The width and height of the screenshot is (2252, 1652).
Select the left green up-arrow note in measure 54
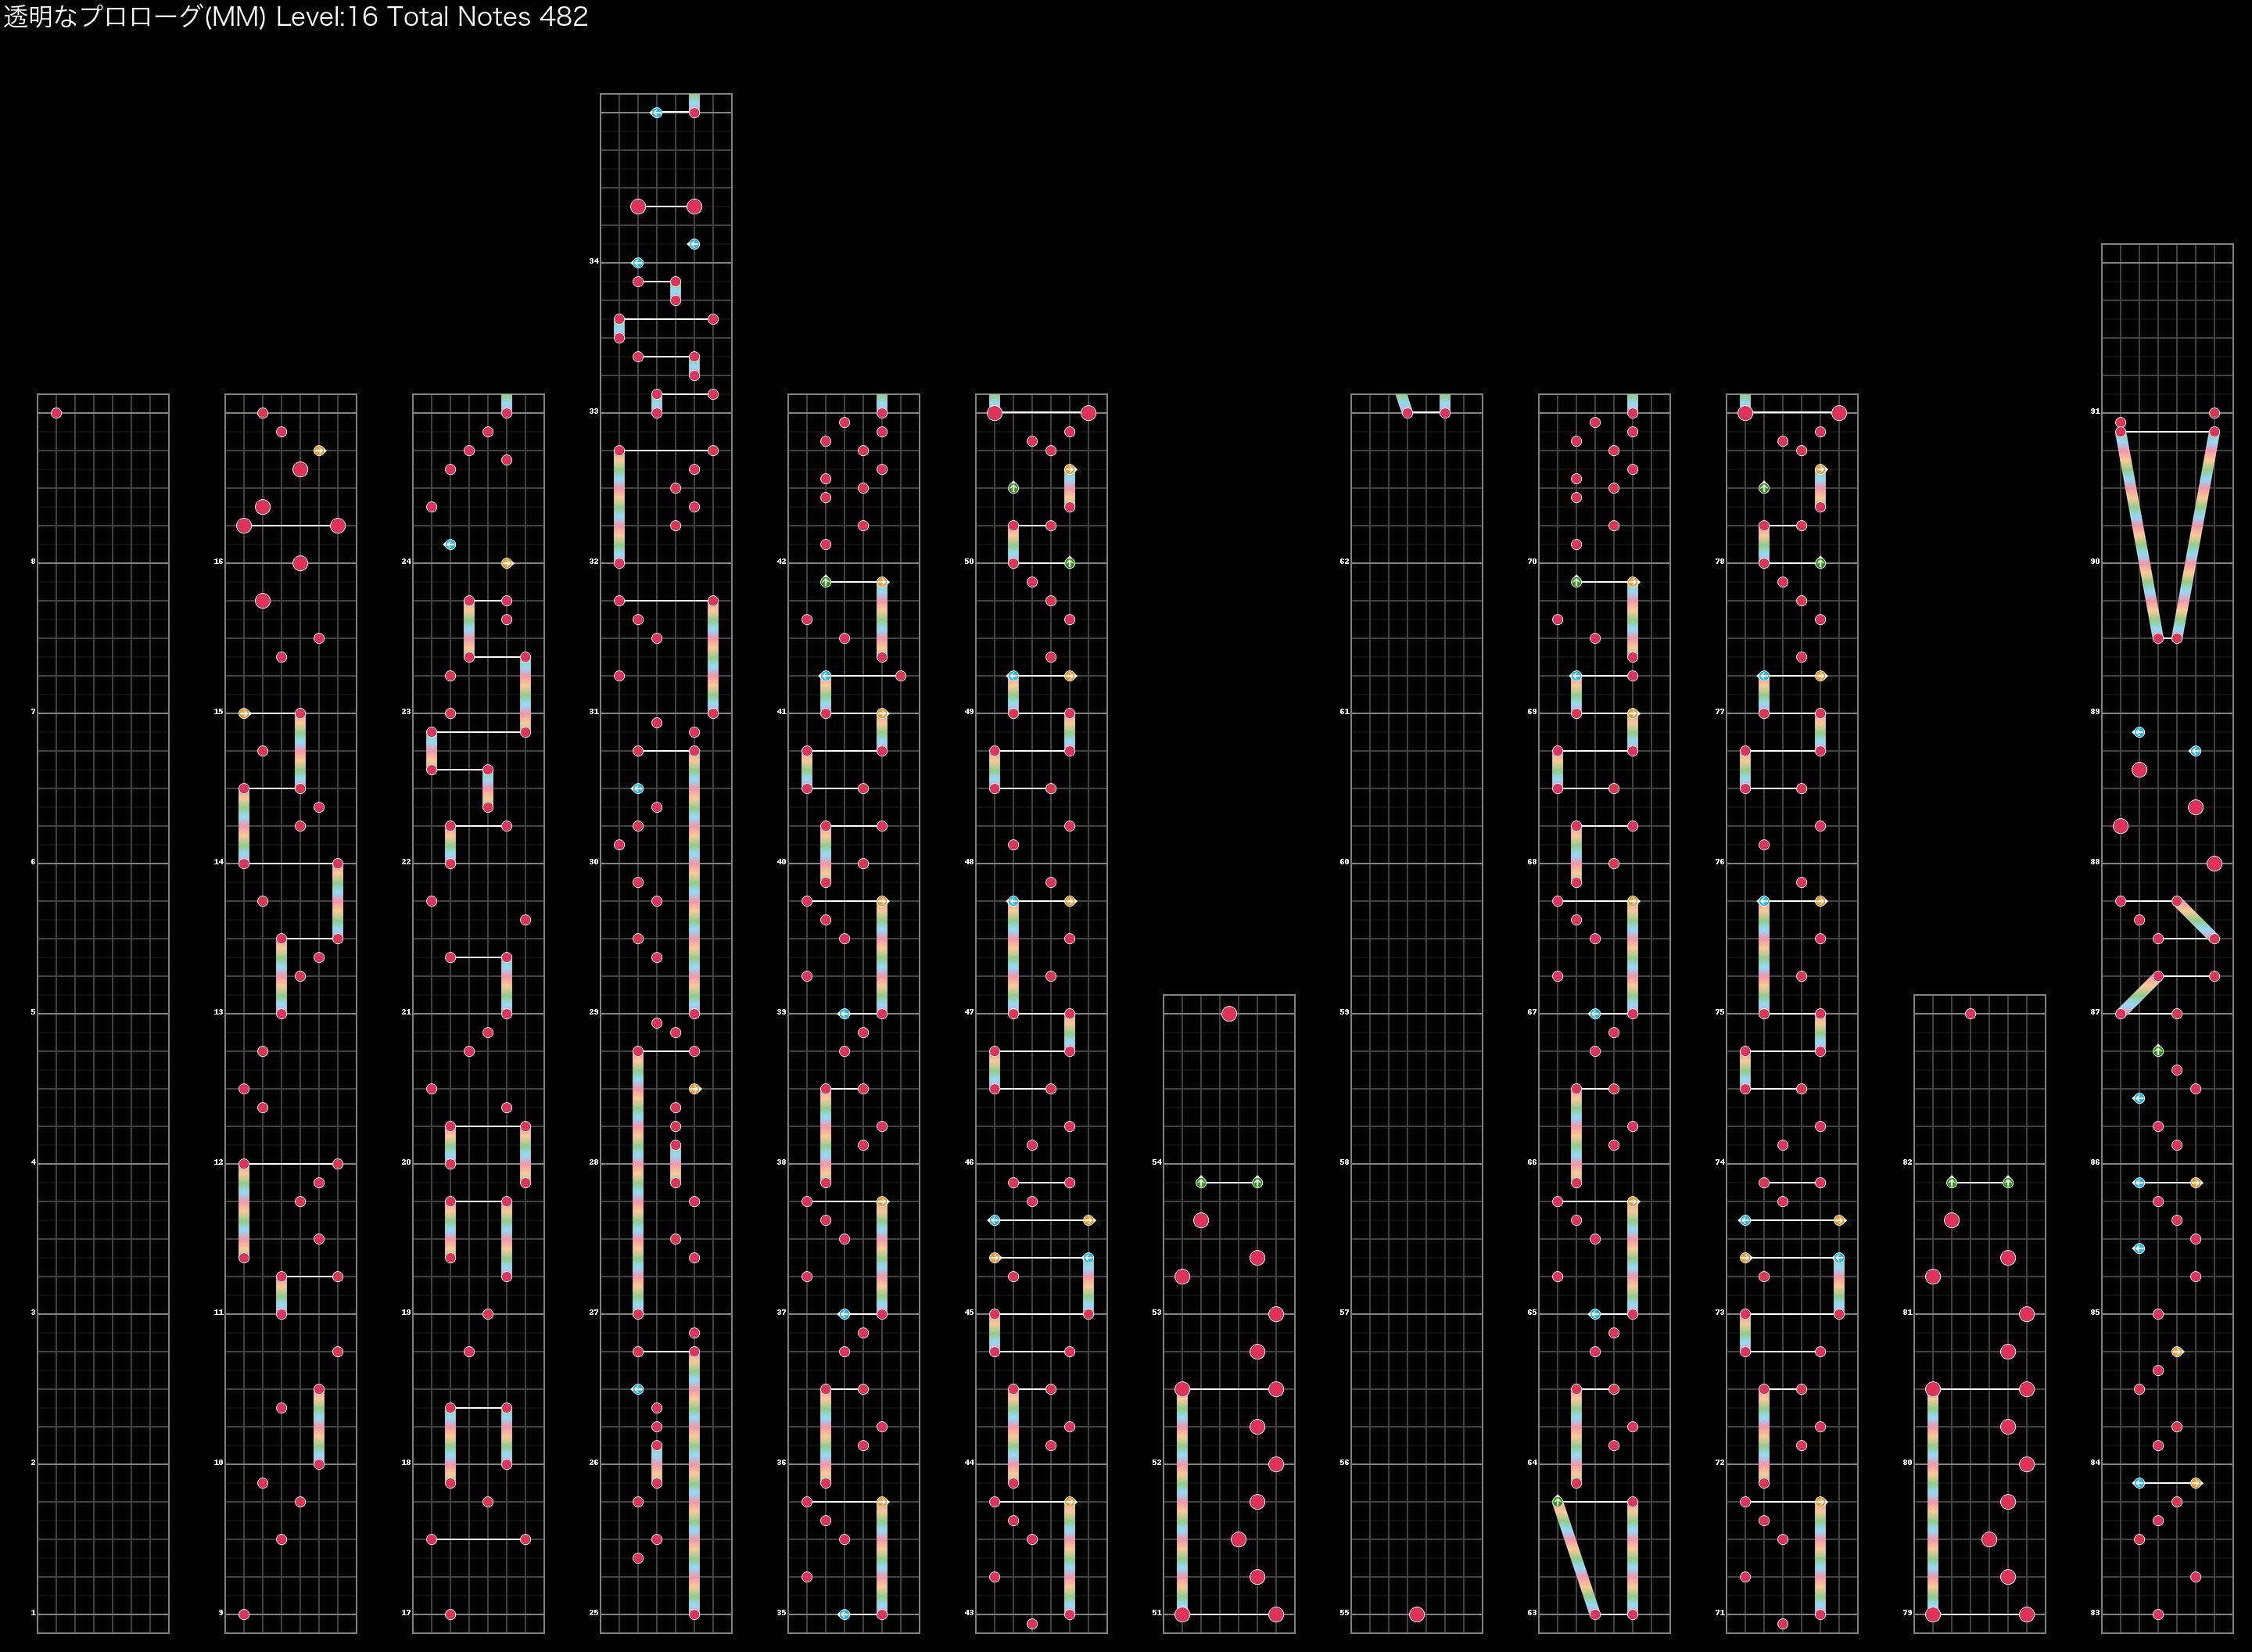coord(1202,1182)
